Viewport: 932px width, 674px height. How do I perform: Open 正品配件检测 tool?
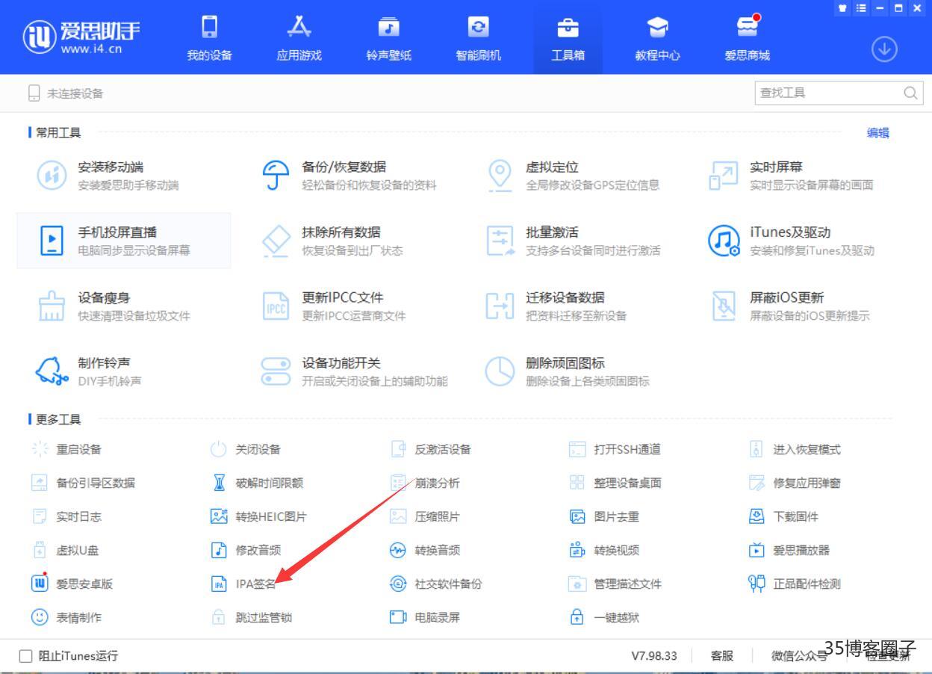(x=795, y=584)
